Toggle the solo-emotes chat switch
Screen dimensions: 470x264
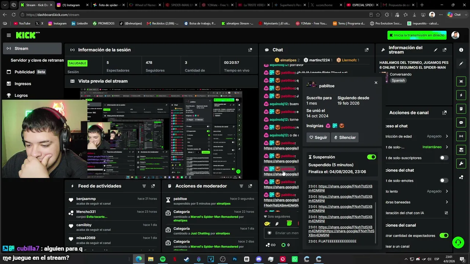444,180
